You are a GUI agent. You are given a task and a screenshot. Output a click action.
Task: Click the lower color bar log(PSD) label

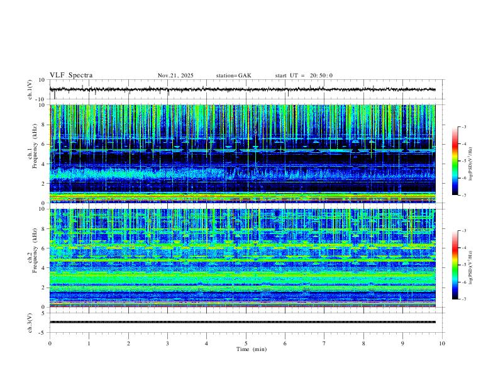(x=471, y=268)
